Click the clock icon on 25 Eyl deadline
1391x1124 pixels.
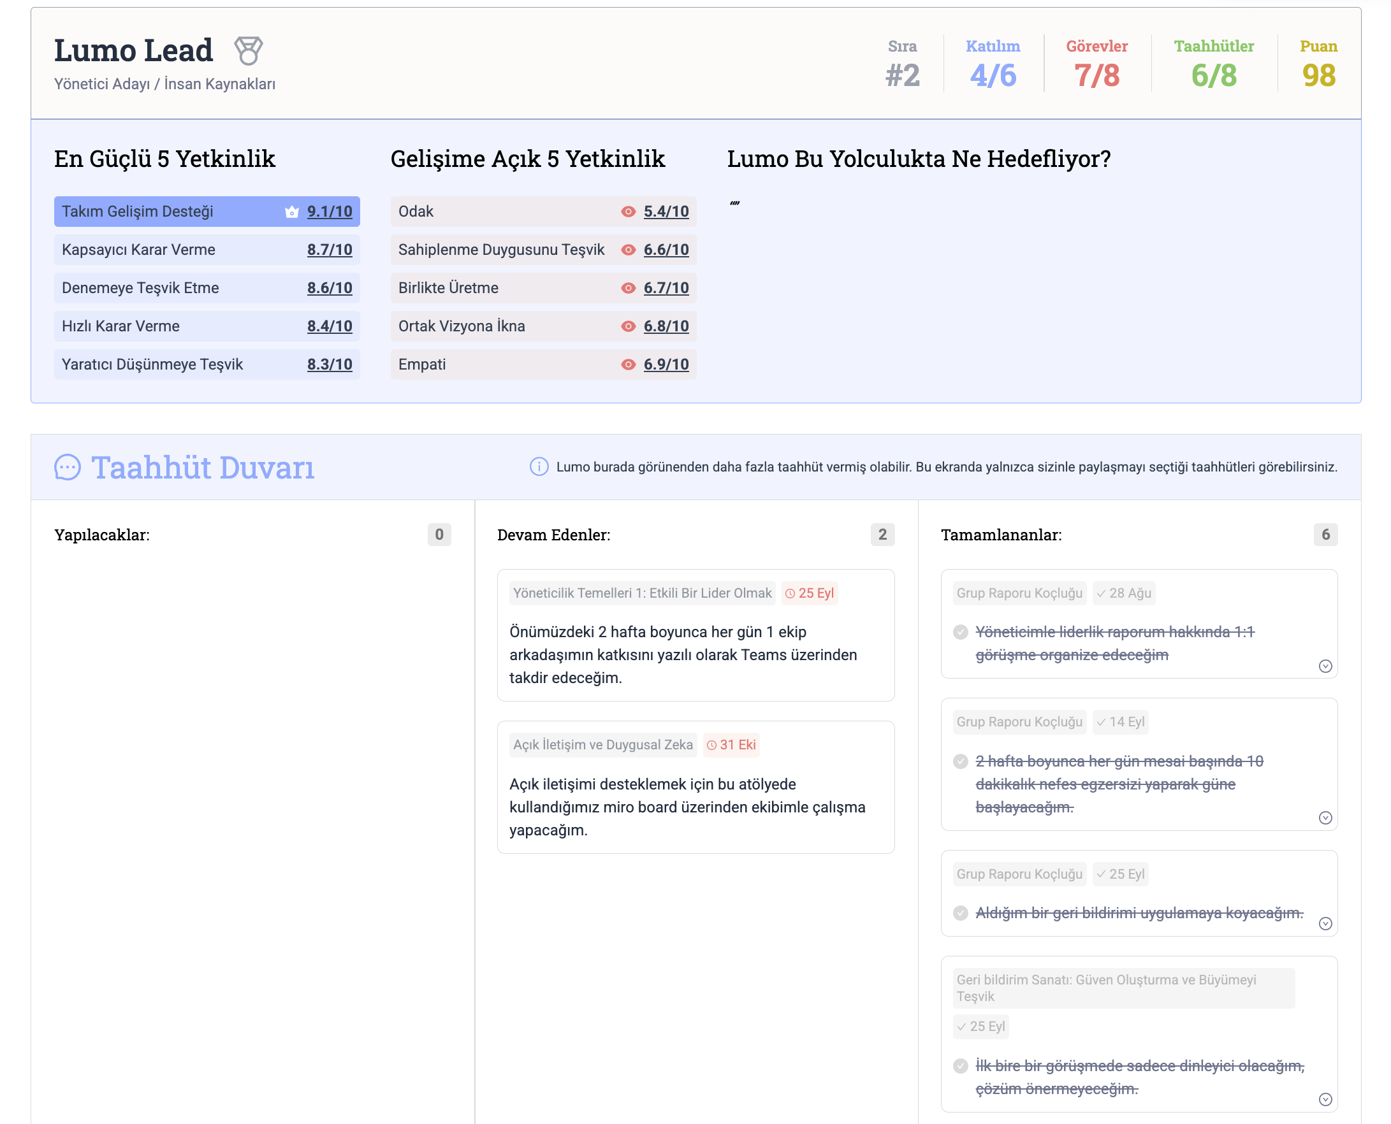click(x=789, y=594)
